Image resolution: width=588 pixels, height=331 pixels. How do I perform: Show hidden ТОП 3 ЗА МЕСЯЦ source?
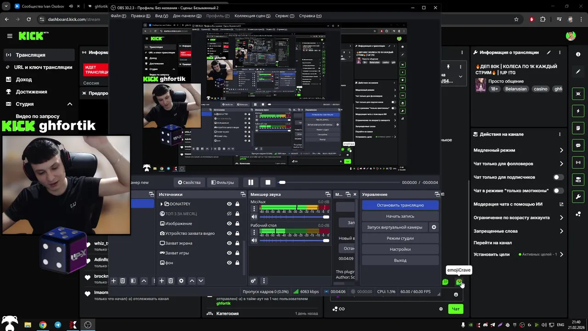229,214
